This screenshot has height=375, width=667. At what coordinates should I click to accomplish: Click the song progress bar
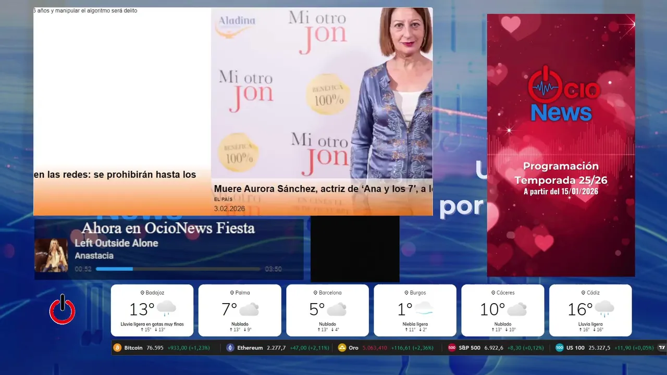click(x=178, y=269)
